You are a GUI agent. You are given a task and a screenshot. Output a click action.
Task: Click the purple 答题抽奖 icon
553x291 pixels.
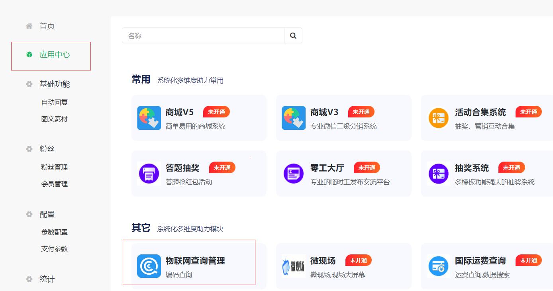pos(149,174)
